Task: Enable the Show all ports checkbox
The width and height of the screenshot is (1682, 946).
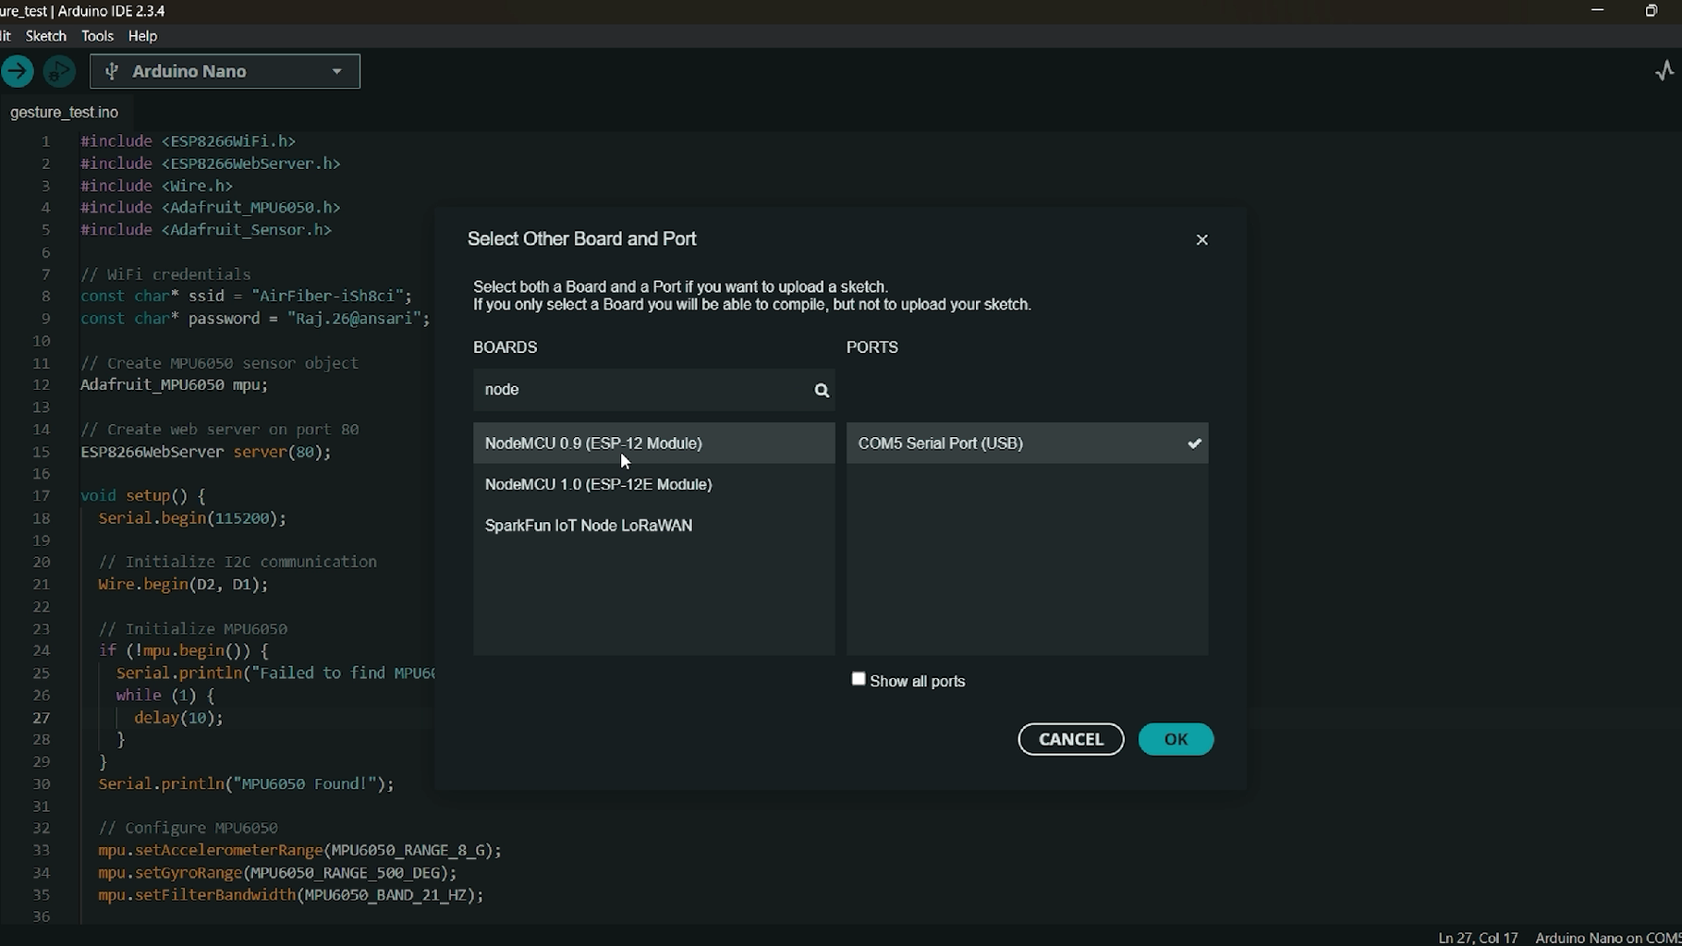Action: pyautogui.click(x=859, y=680)
